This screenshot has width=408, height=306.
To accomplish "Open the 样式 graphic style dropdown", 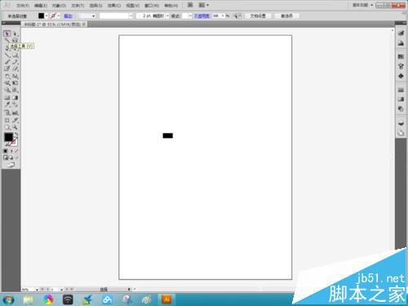I will [190, 16].
